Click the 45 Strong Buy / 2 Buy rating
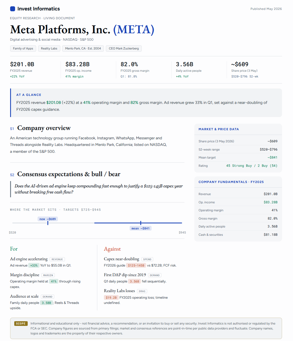The height and width of the screenshot is (341, 293). click(252, 166)
